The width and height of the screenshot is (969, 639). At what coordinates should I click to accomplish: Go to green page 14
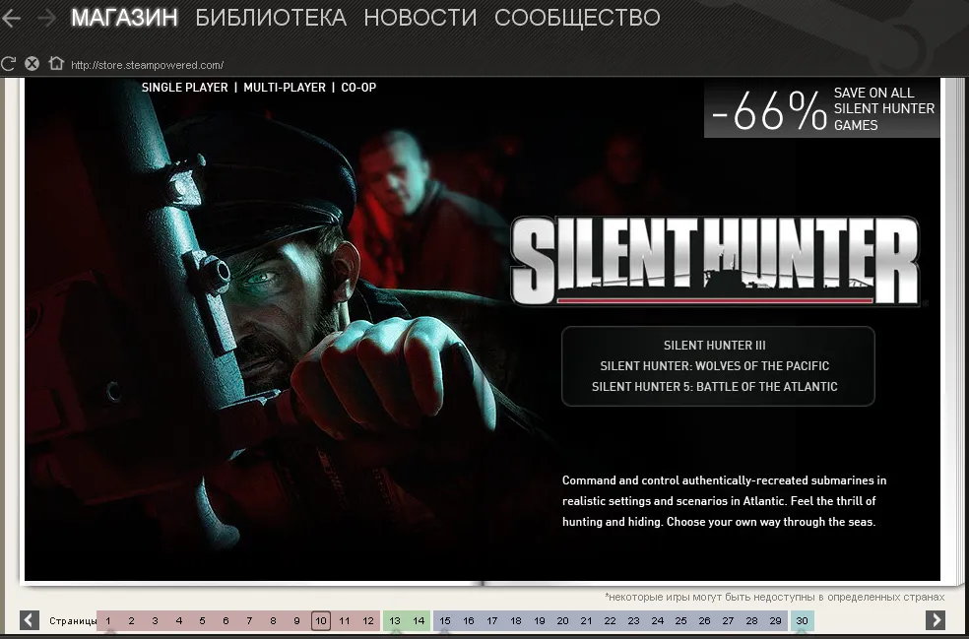[x=419, y=620]
